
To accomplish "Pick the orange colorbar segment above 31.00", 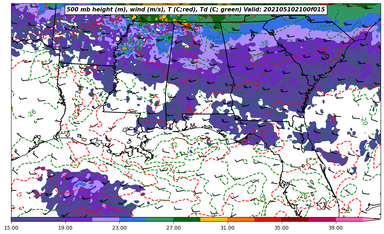I will 241,219.
